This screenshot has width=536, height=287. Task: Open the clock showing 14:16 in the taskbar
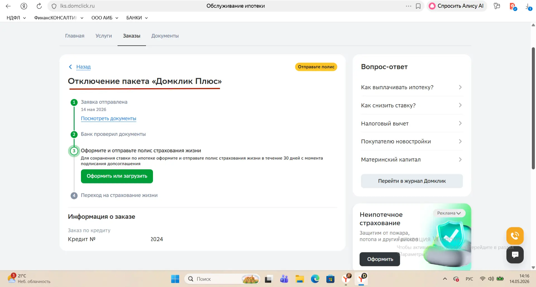point(519,279)
